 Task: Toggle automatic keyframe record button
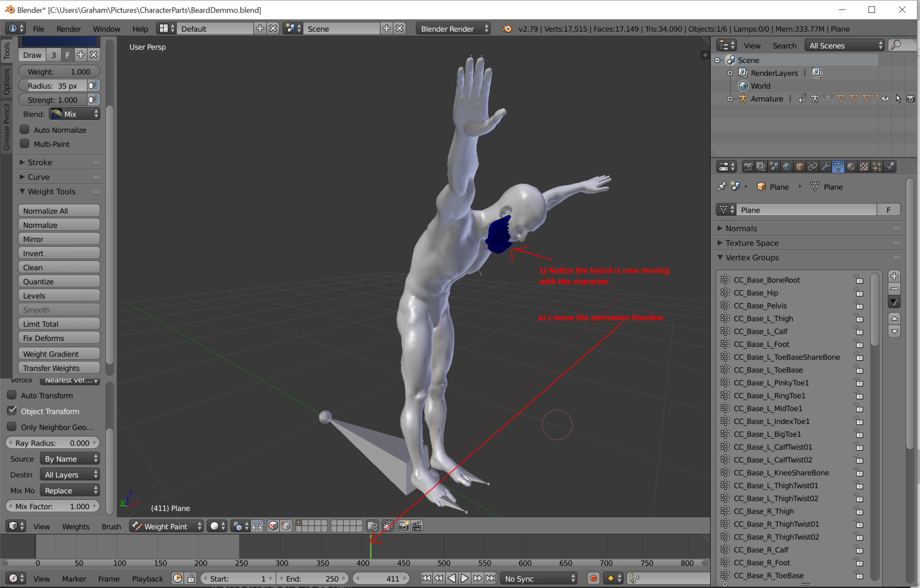coord(593,578)
